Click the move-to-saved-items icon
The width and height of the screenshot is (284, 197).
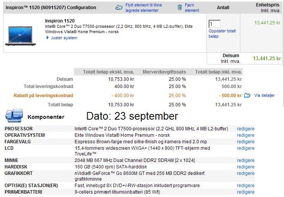[119, 7]
